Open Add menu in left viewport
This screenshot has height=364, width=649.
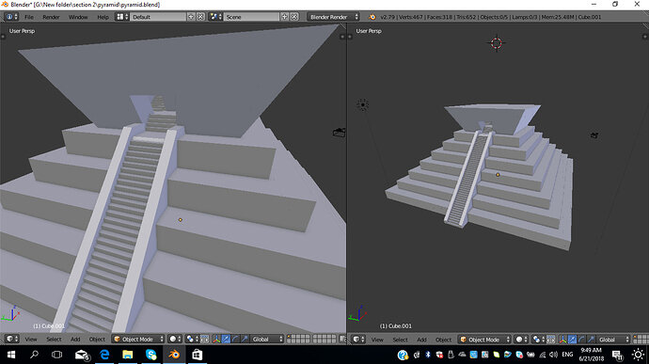pyautogui.click(x=75, y=340)
